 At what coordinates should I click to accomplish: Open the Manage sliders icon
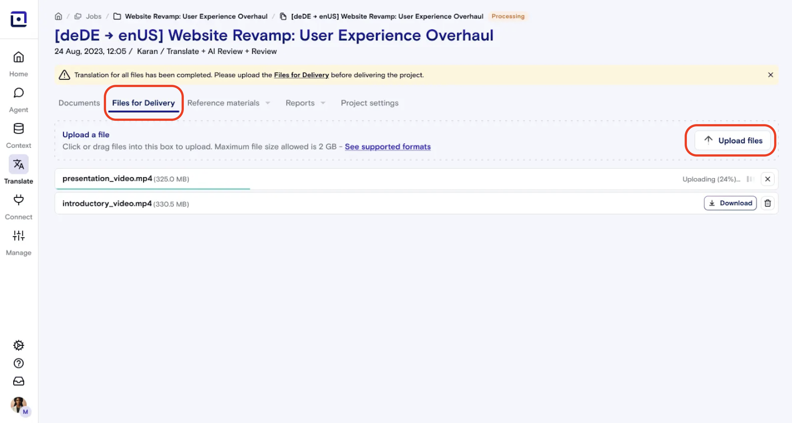tap(19, 236)
